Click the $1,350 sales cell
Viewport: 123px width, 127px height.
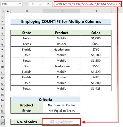96,61
